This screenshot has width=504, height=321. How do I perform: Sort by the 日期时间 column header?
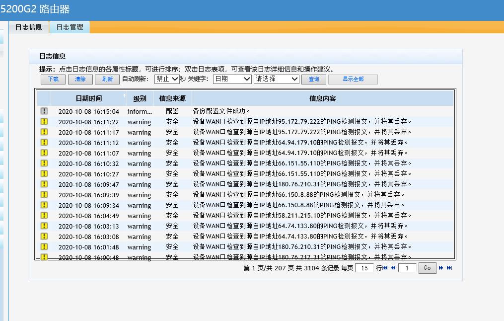tap(89, 98)
